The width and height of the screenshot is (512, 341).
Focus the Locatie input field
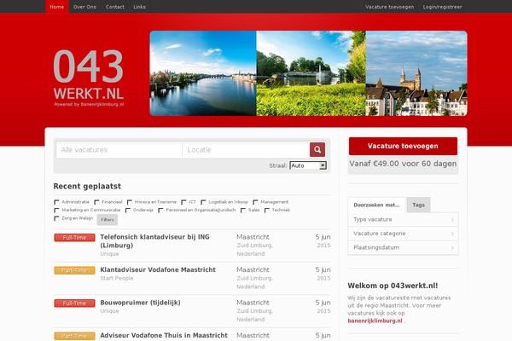pyautogui.click(x=246, y=150)
